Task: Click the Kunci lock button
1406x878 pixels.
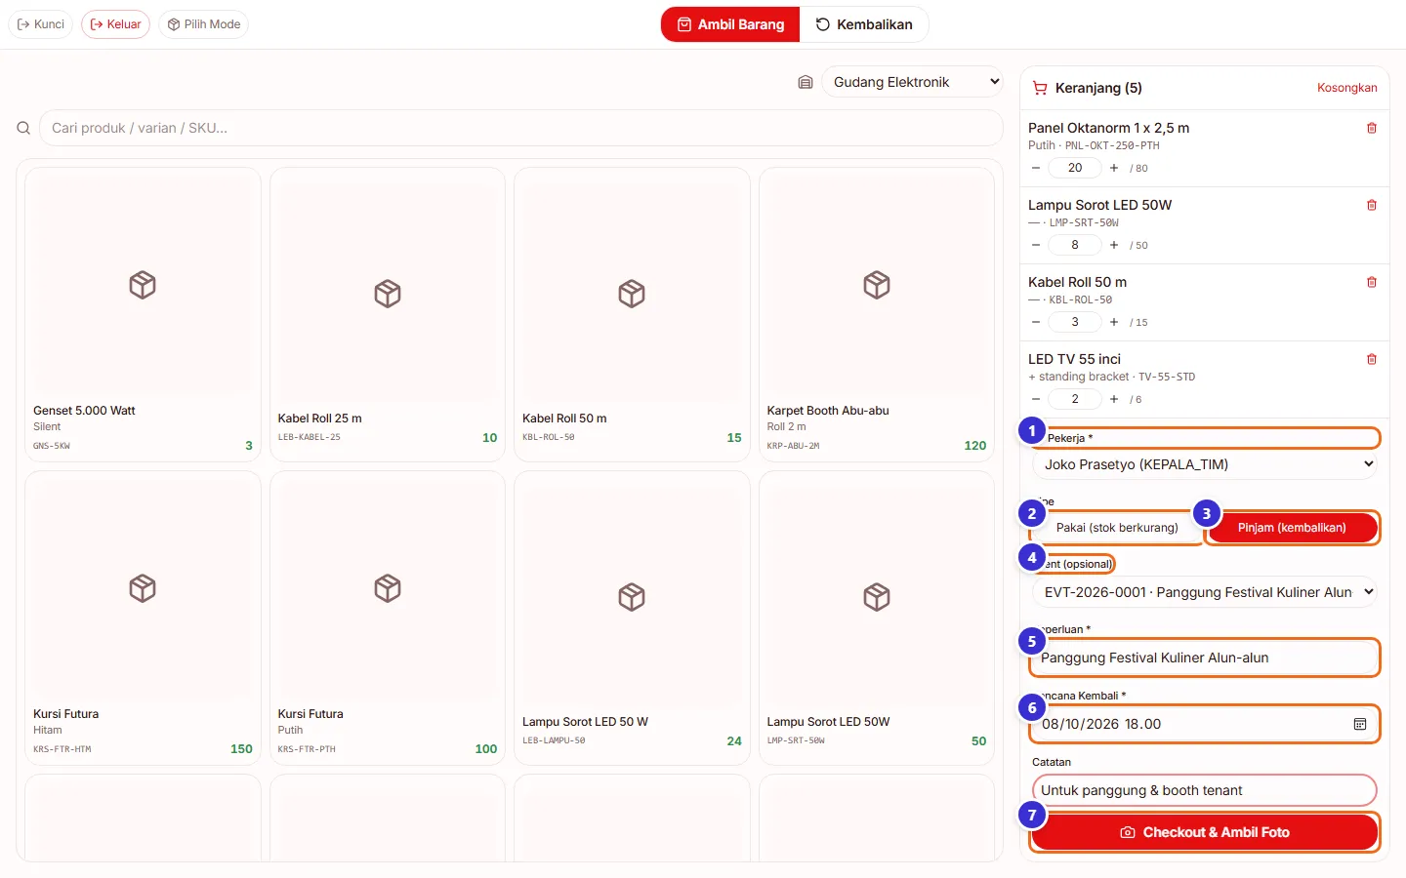Action: coord(41,24)
